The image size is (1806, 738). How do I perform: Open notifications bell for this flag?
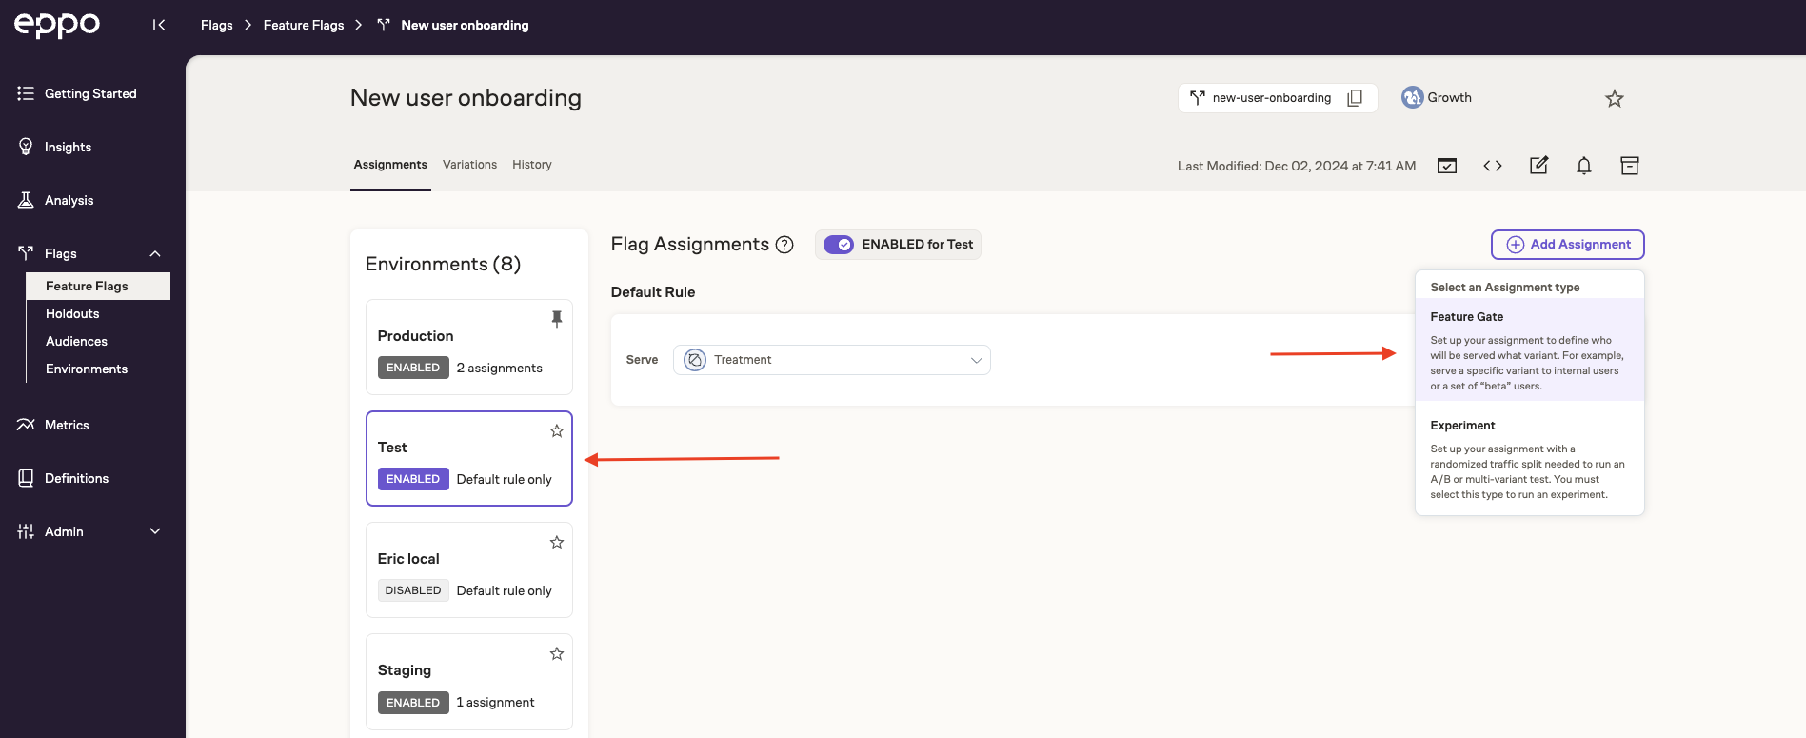[x=1583, y=166]
